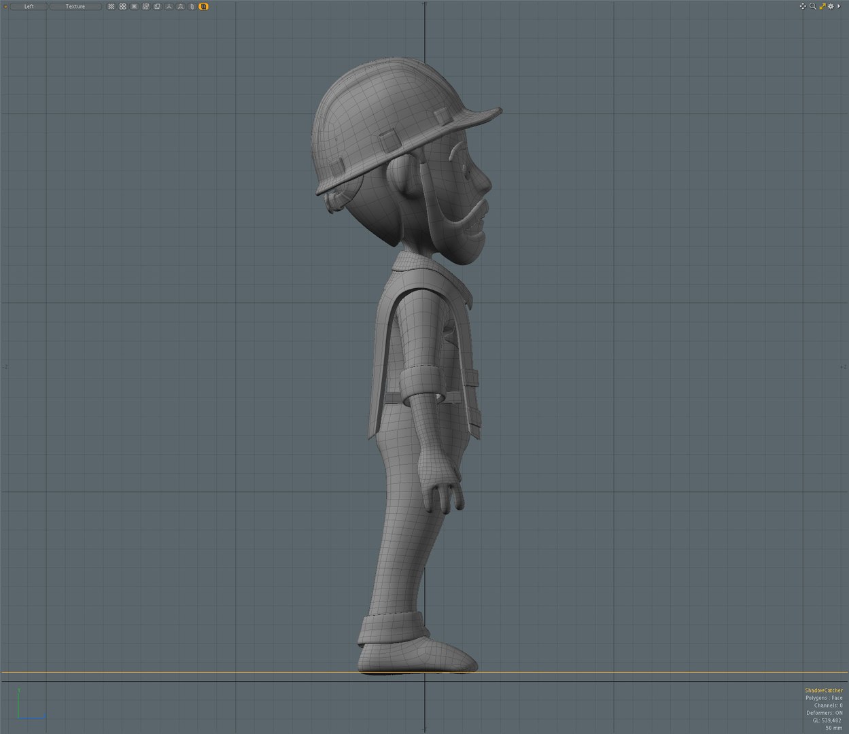Click the four-circles viewport icon
The height and width of the screenshot is (734, 849).
coord(122,6)
